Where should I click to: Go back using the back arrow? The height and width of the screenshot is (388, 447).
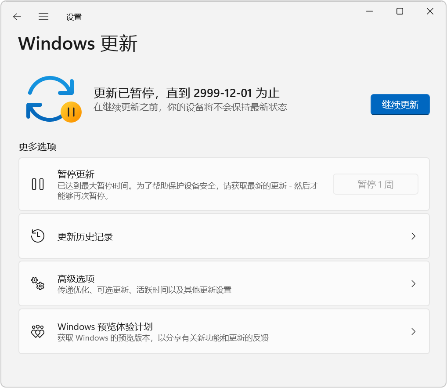pyautogui.click(x=17, y=17)
